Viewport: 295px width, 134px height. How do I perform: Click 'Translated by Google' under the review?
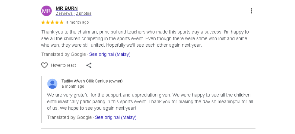(x=64, y=54)
